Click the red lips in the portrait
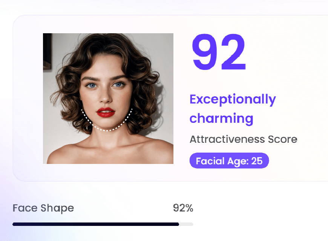 coord(105,112)
